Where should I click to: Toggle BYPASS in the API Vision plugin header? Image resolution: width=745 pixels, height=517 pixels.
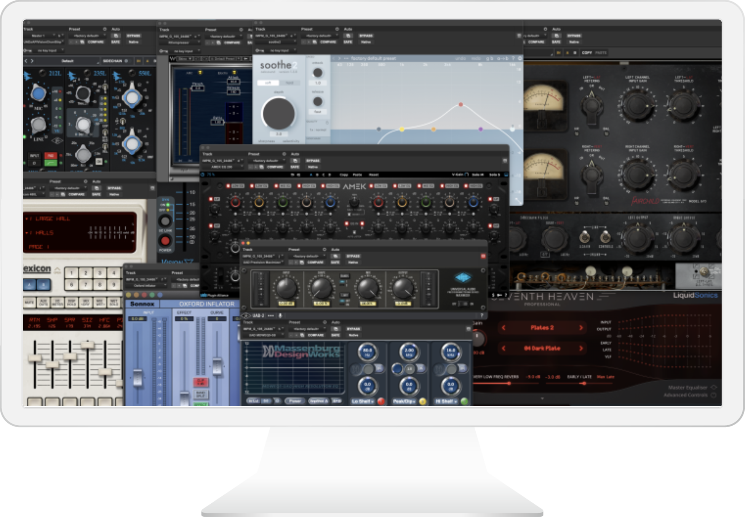click(x=133, y=36)
